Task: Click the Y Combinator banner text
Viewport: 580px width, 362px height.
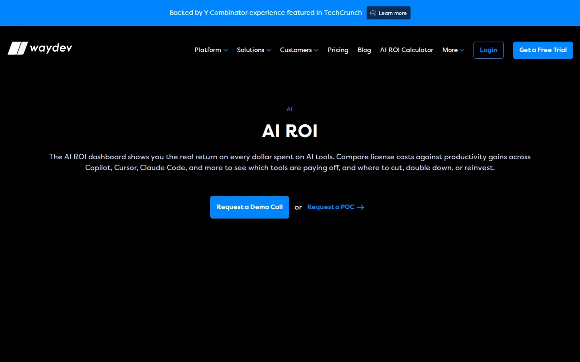Action: click(266, 13)
